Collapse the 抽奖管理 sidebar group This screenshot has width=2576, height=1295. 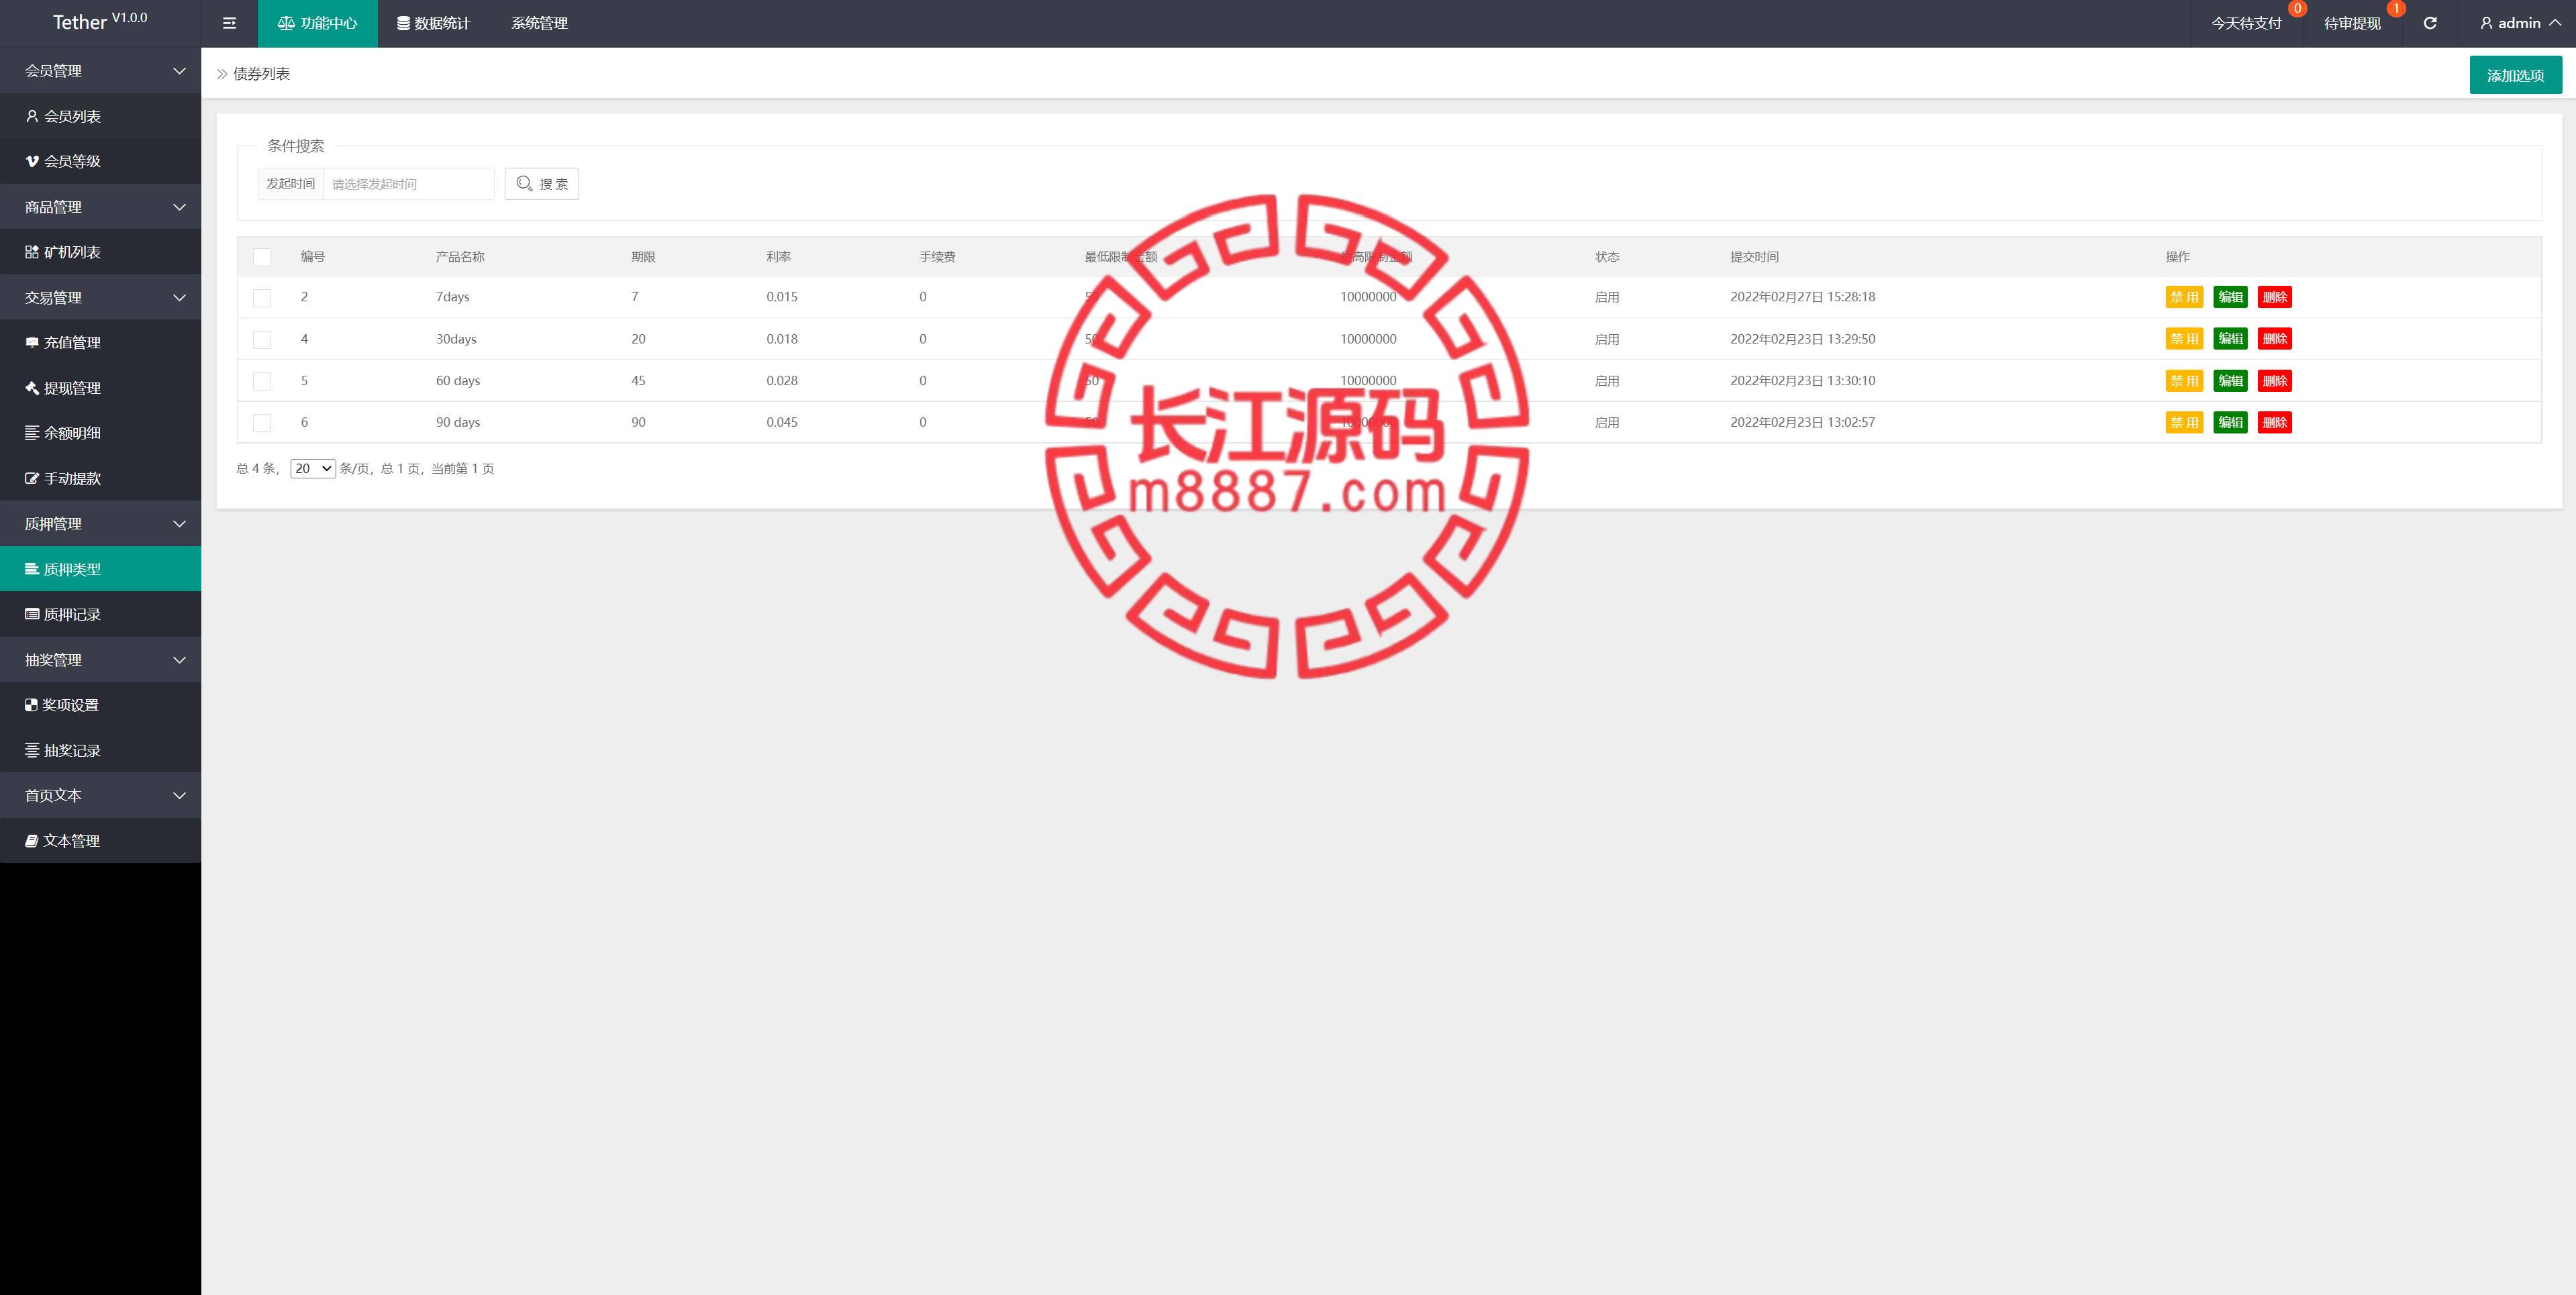pyautogui.click(x=100, y=660)
